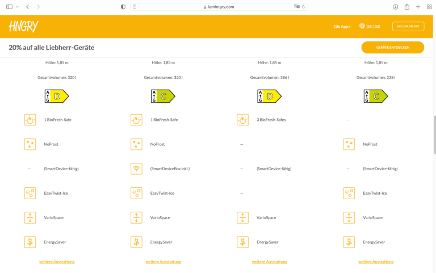Toggle Safari sidebar
Image resolution: width=436 pixels, height=273 pixels.
9,7
